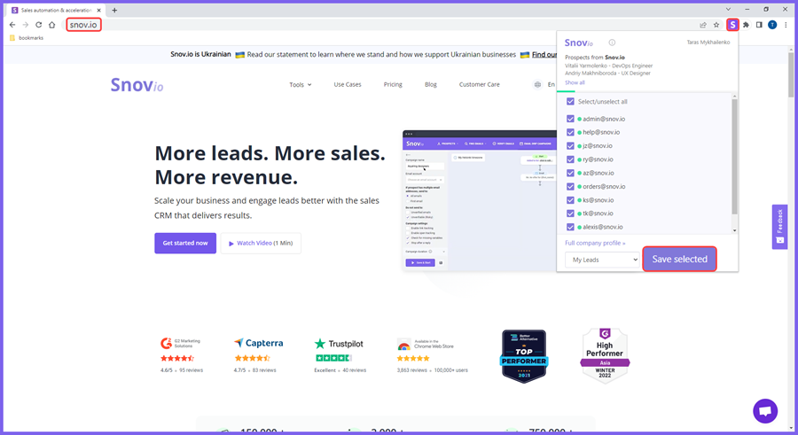Click the share page icon in address bar
This screenshot has height=435, width=798.
(703, 25)
